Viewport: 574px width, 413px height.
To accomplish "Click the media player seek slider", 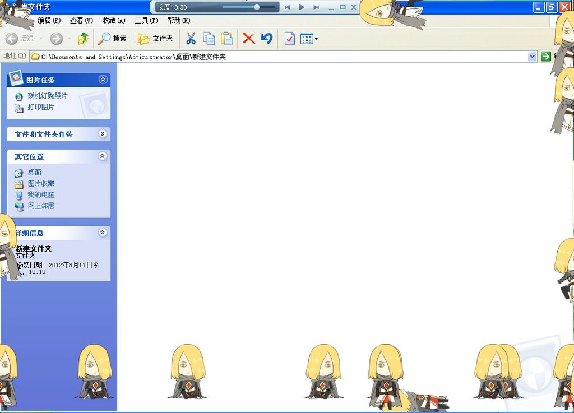I will click(x=249, y=7).
